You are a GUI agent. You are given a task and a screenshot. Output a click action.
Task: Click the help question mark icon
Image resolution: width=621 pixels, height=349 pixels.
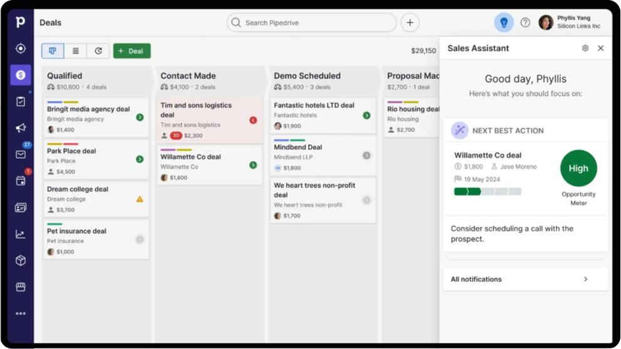click(x=525, y=23)
